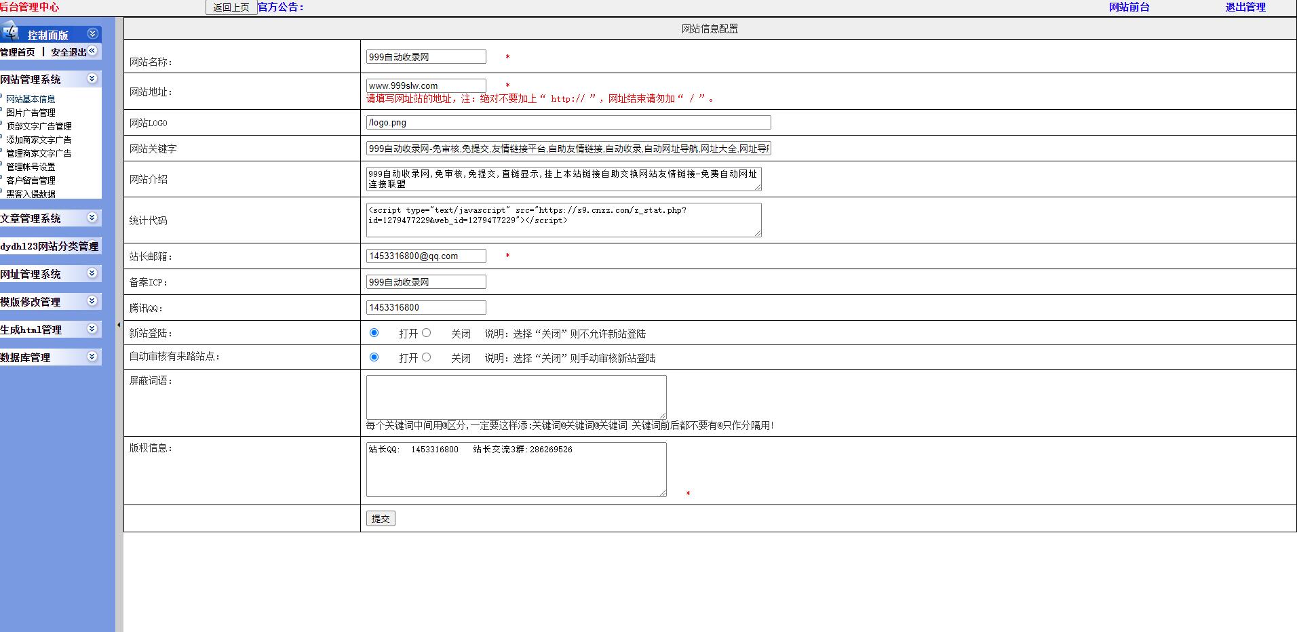Open dydh123网站分类管理 section
The height and width of the screenshot is (632, 1297).
coord(50,246)
